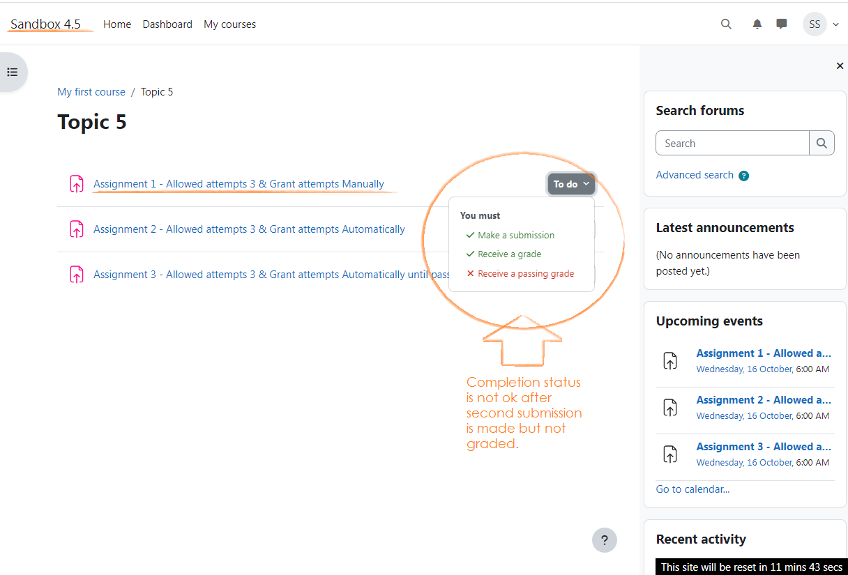
Task: Click in the Search forums input field
Action: click(732, 144)
